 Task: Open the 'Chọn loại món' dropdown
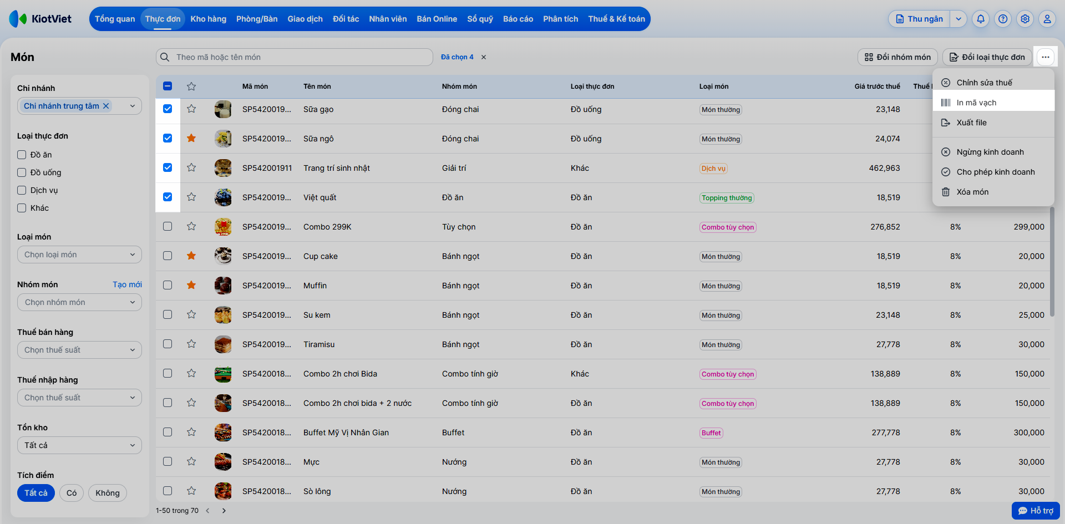pos(79,255)
